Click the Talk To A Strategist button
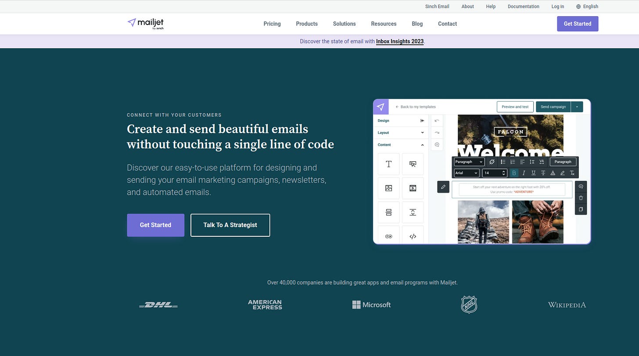Screen dimensions: 639x356 coord(230,225)
